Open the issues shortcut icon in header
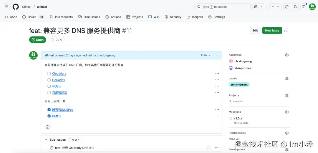 tap(286, 7)
